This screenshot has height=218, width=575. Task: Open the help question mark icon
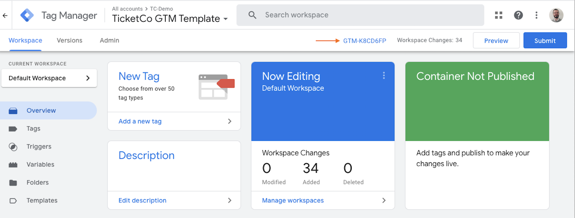click(518, 15)
